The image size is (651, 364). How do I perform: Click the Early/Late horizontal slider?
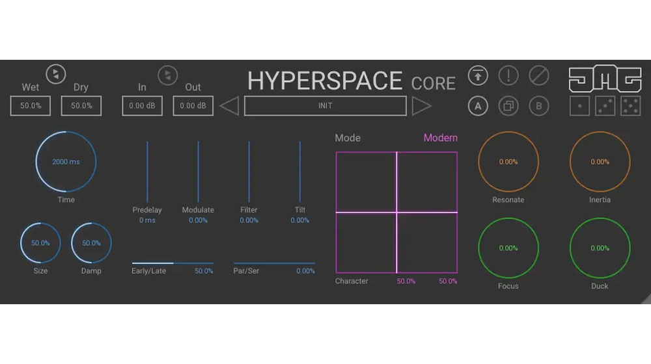click(x=173, y=263)
